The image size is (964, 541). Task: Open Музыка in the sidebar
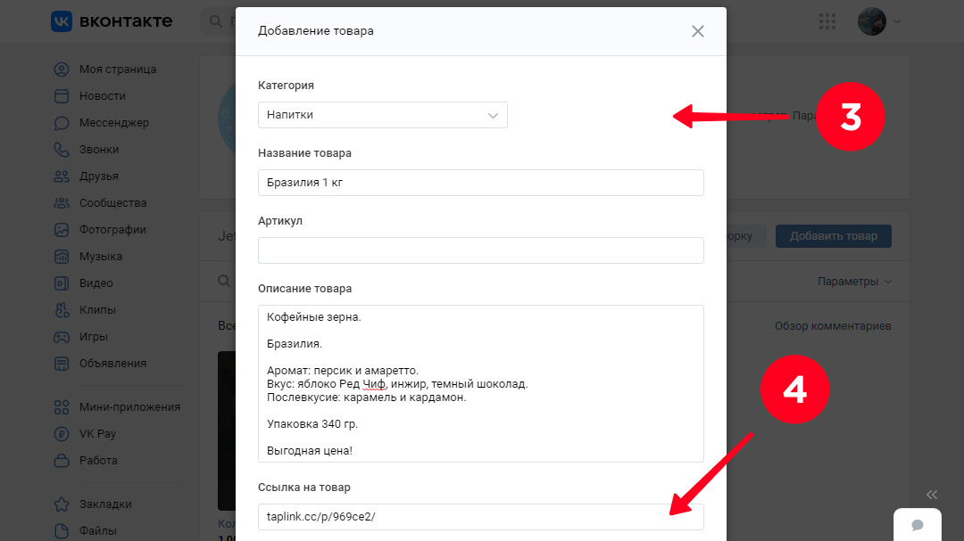[87, 256]
